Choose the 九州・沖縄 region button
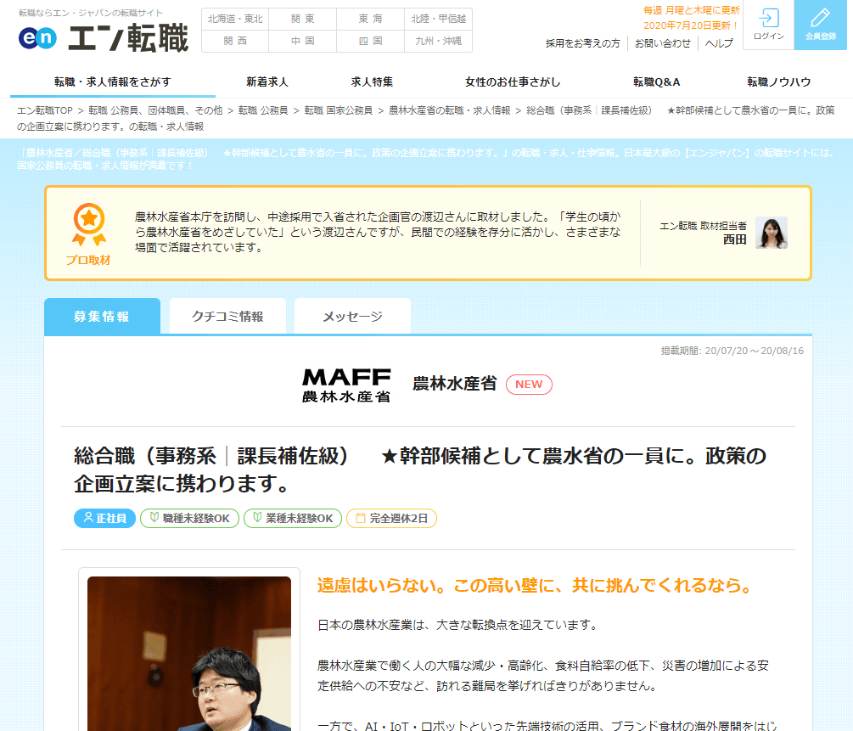The image size is (853, 731). 438,41
